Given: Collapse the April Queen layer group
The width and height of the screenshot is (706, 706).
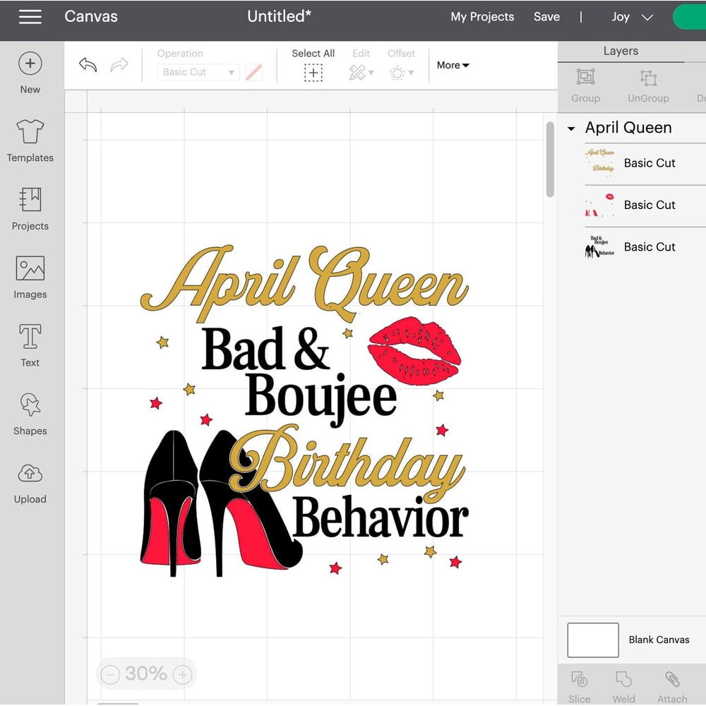Looking at the screenshot, I should coord(571,128).
